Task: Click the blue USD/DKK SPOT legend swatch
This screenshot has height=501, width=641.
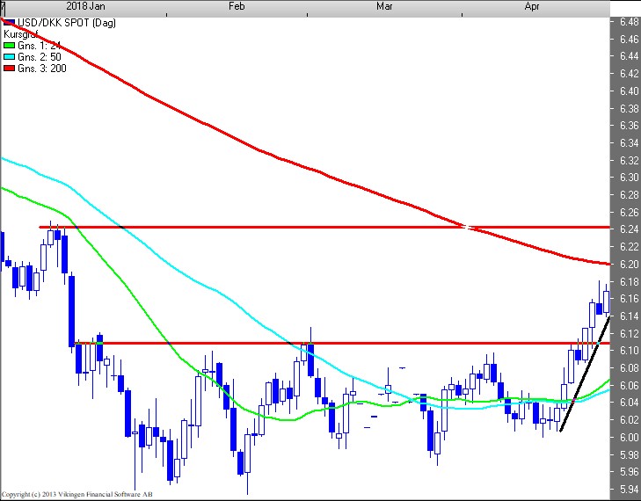Action: point(10,22)
